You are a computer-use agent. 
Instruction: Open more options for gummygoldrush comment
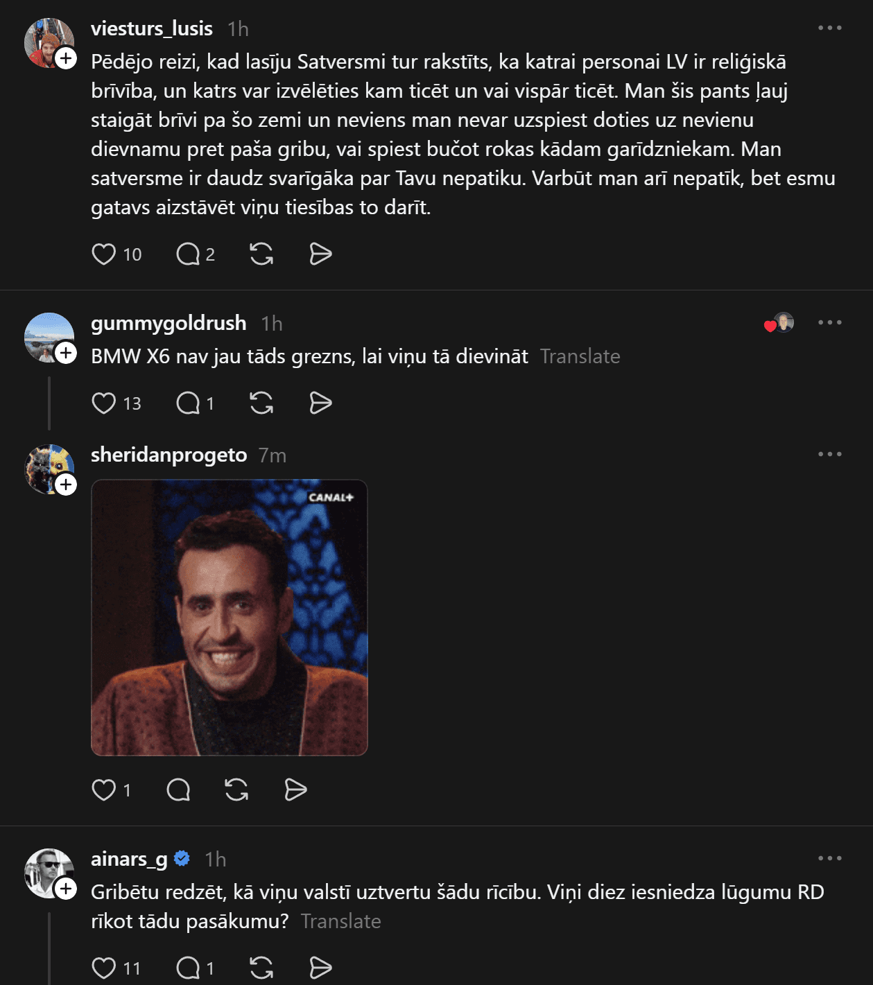point(829,323)
